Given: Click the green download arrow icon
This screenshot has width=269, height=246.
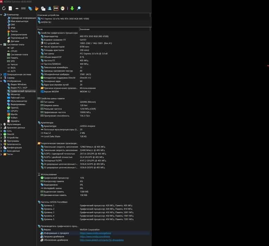Looking at the screenshot, I should pos(72,8).
